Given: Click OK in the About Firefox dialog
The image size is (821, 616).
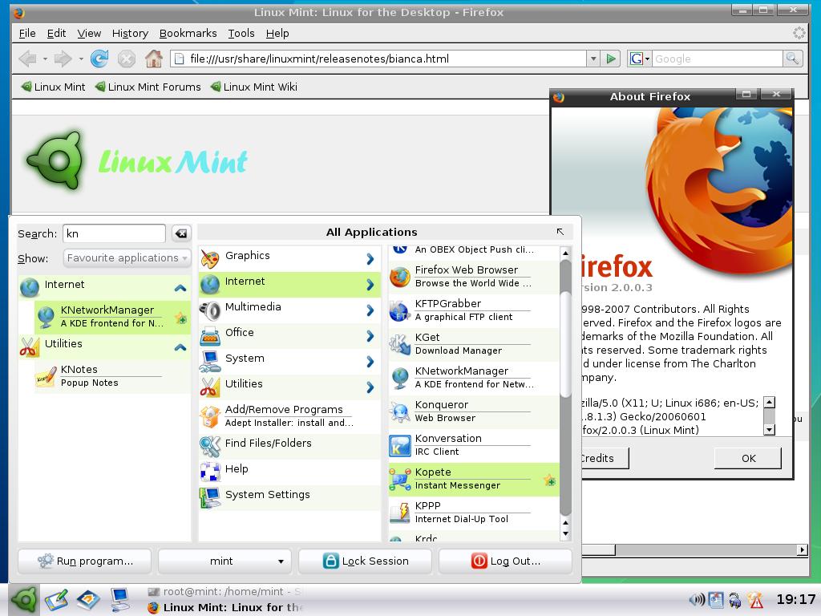Looking at the screenshot, I should (748, 458).
